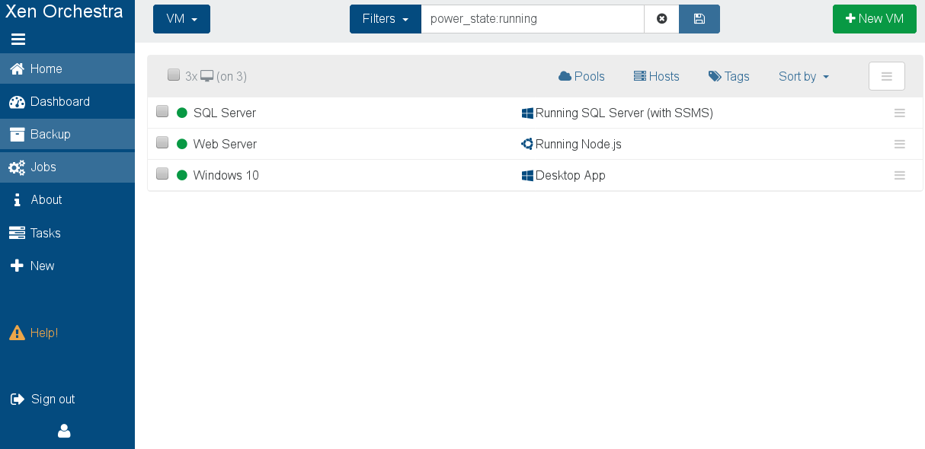Filter by Pools
Image resolution: width=925 pixels, height=449 pixels.
[x=581, y=76]
